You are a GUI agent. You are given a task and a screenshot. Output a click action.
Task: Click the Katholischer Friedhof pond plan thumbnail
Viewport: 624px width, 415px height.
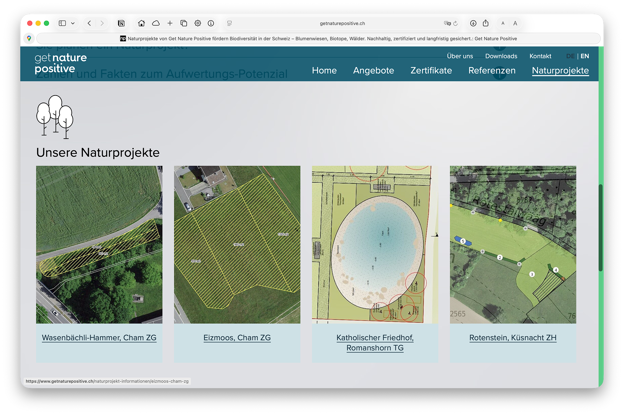[375, 244]
